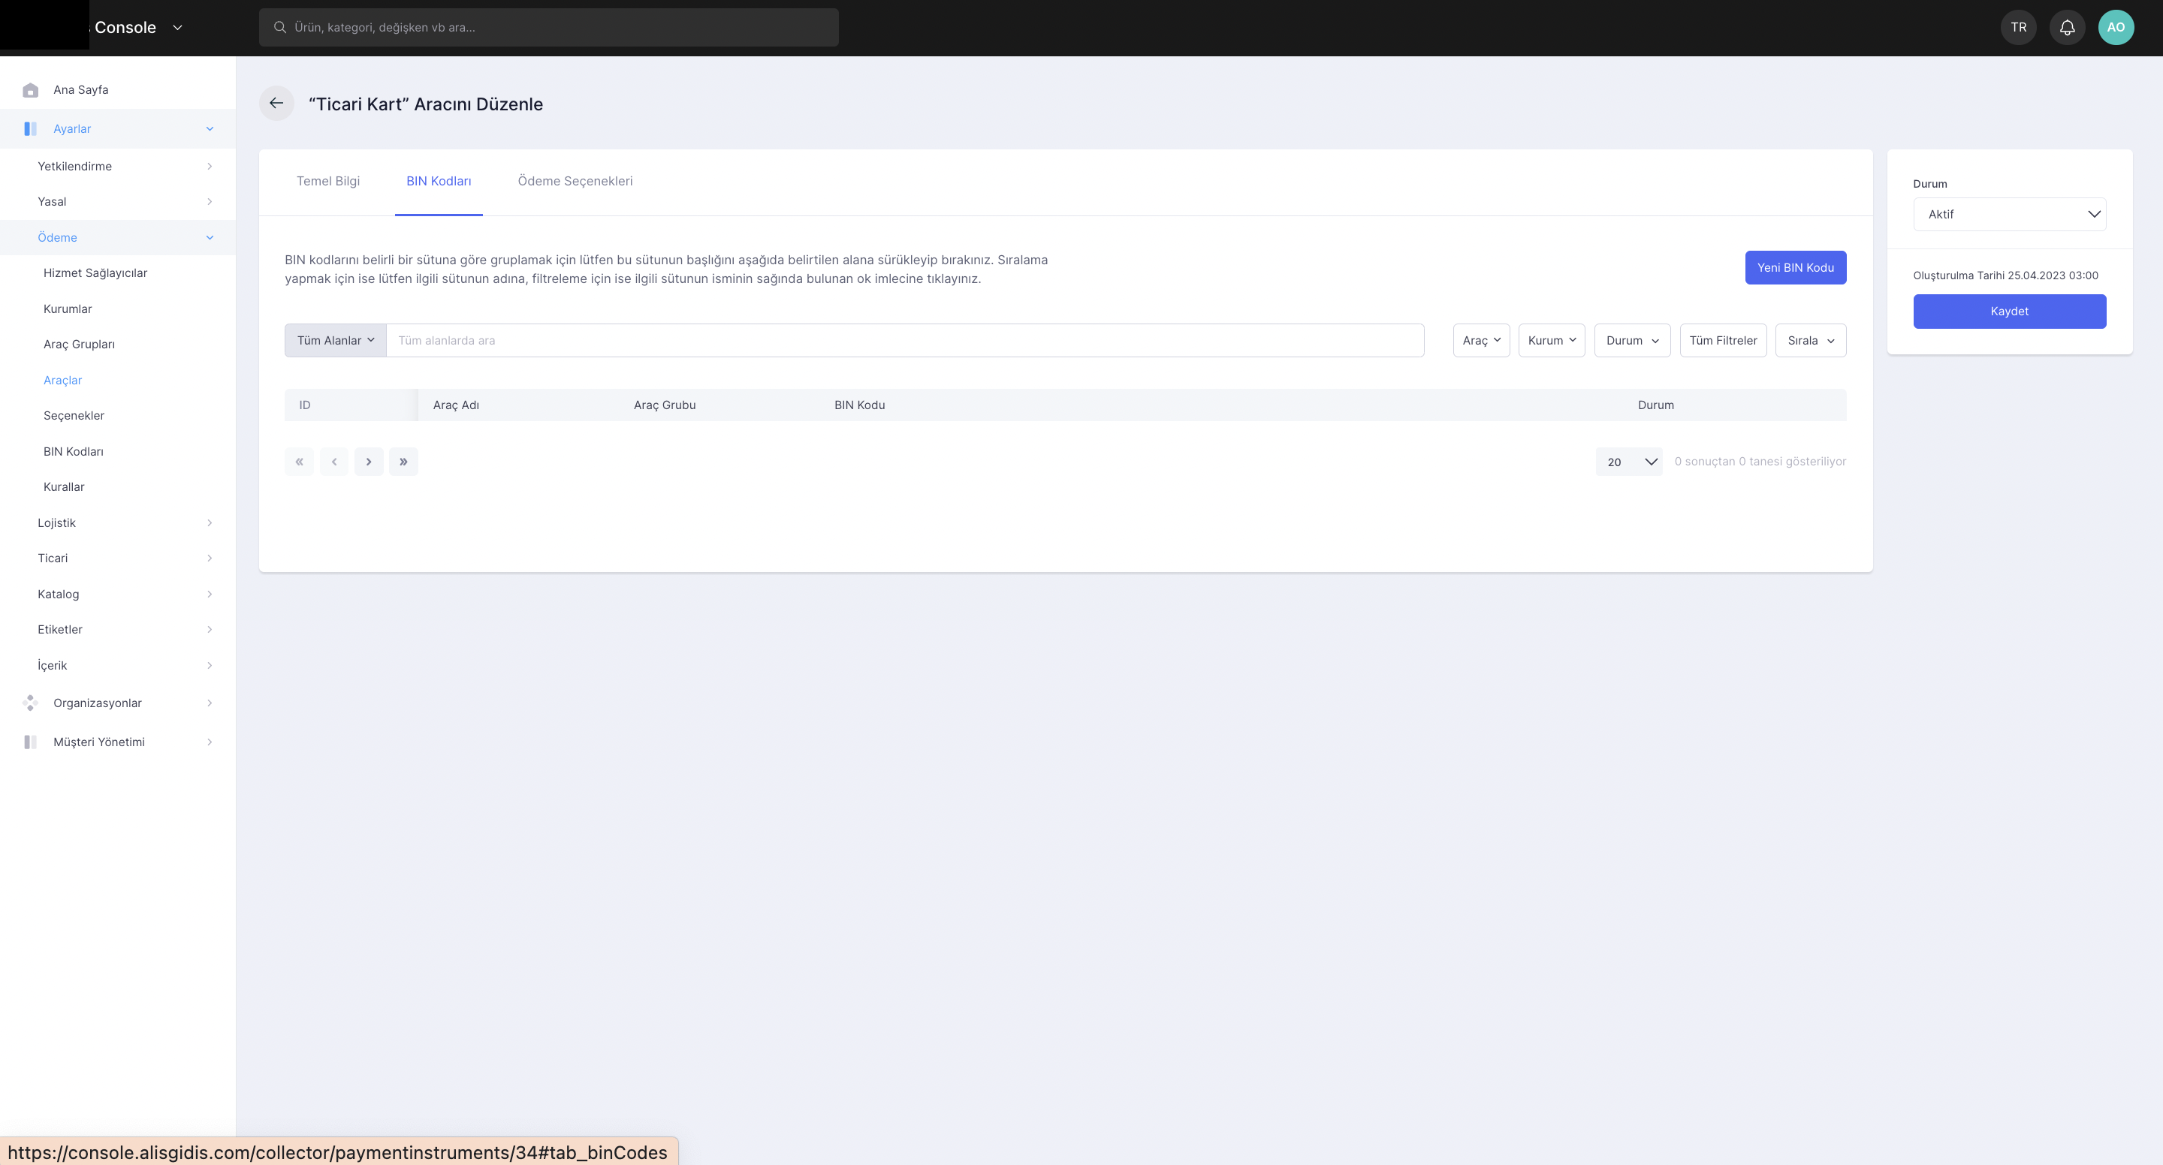The height and width of the screenshot is (1165, 2163).
Task: Click the Tüm alanlarda ara search field
Action: coord(905,340)
